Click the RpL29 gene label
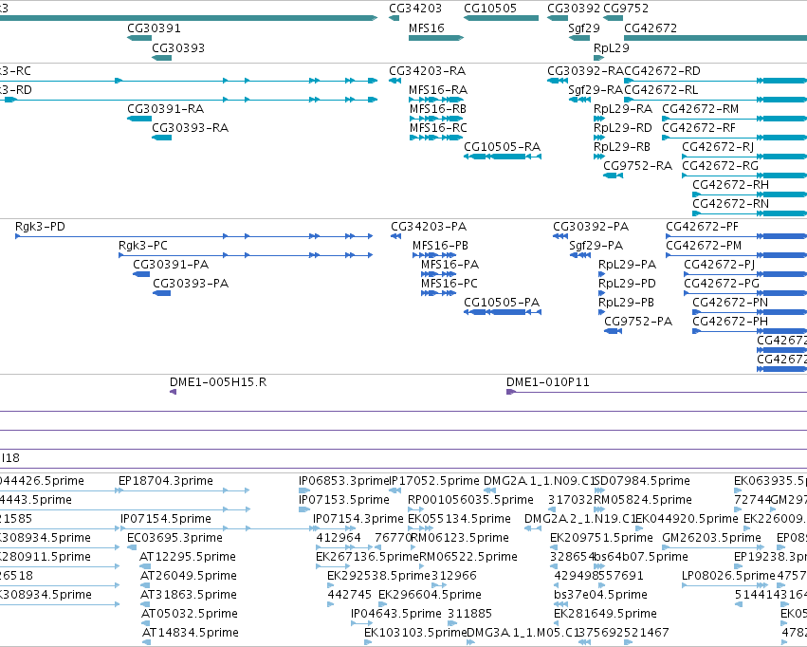 pyautogui.click(x=611, y=47)
